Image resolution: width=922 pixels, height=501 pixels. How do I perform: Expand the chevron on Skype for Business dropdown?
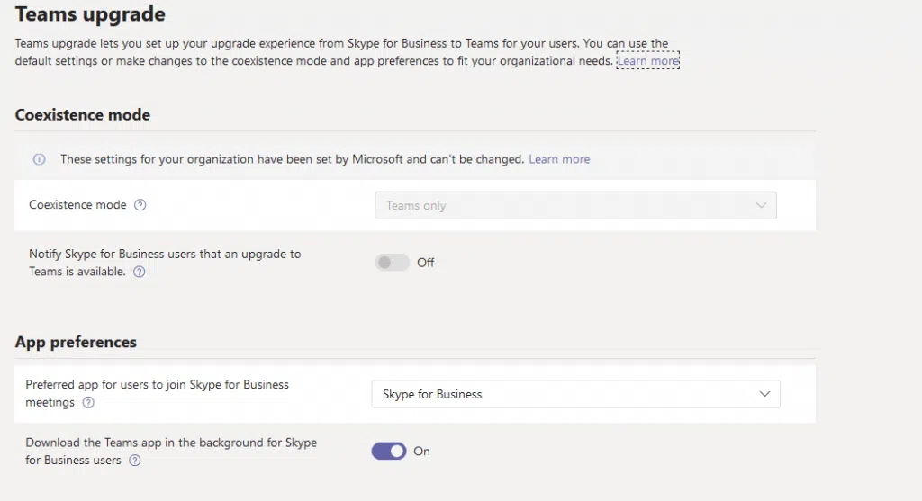coord(764,394)
